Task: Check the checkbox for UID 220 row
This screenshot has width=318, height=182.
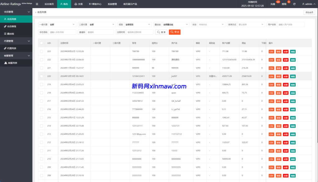Action: tap(41, 76)
